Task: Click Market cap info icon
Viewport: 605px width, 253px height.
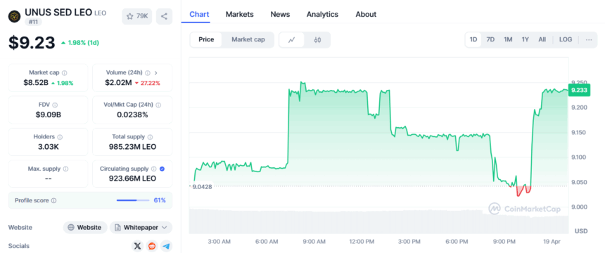Action: tap(65, 72)
